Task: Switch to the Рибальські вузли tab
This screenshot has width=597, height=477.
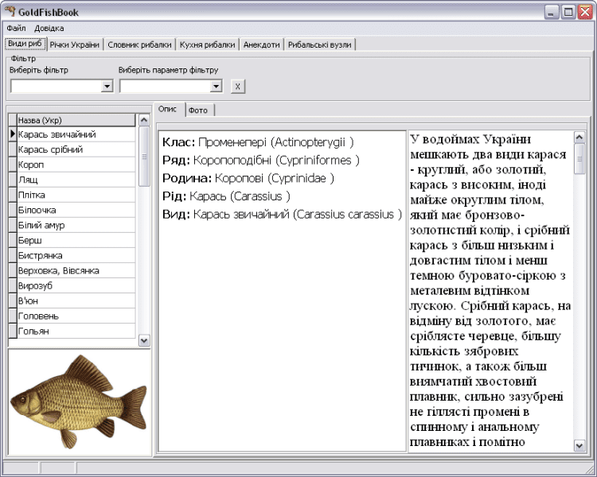Action: [x=320, y=45]
